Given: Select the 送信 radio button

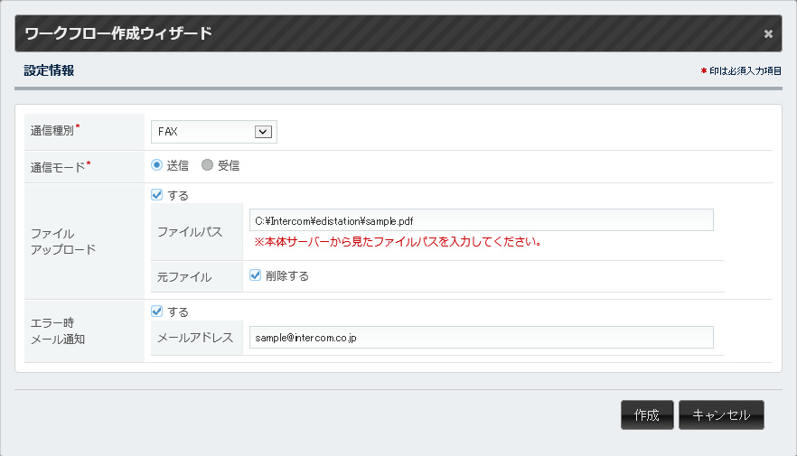Looking at the screenshot, I should [156, 166].
